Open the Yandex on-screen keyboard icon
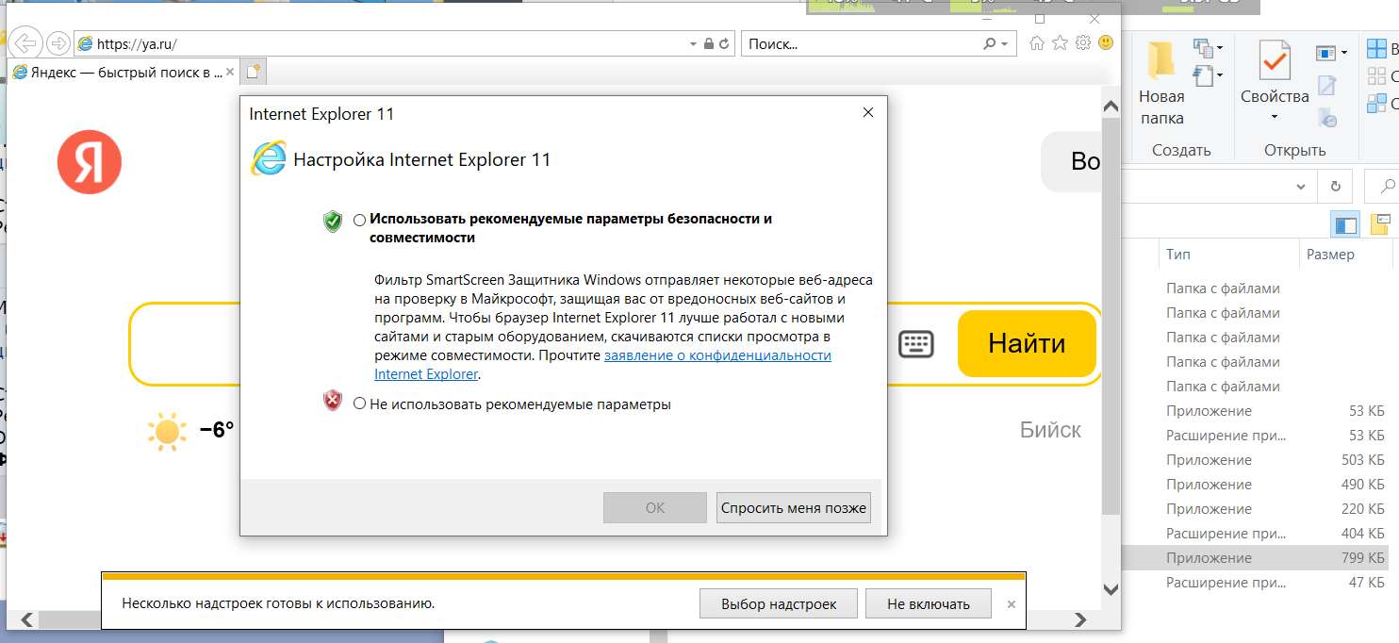The image size is (1399, 643). pos(915,344)
